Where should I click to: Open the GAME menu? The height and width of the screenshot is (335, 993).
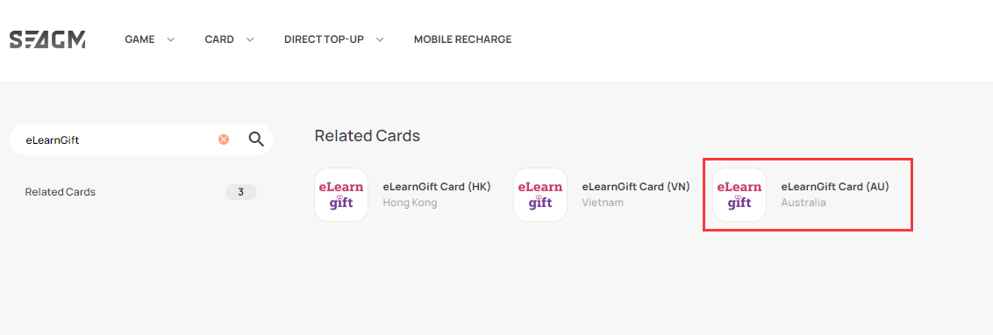coord(139,39)
